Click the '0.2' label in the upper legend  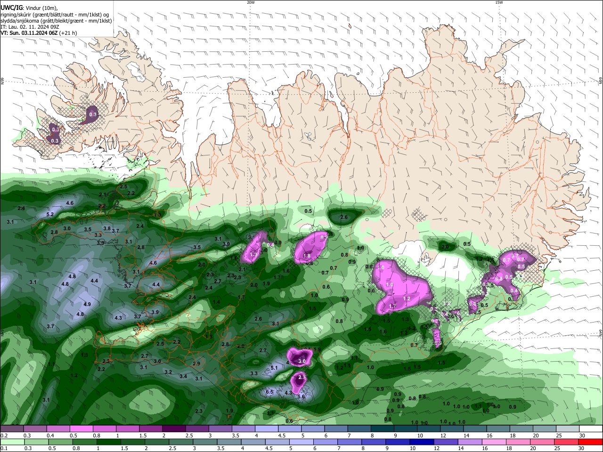[3, 436]
